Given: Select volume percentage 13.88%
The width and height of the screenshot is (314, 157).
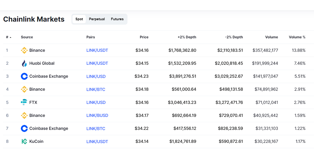Looking at the screenshot, I should click(299, 50).
